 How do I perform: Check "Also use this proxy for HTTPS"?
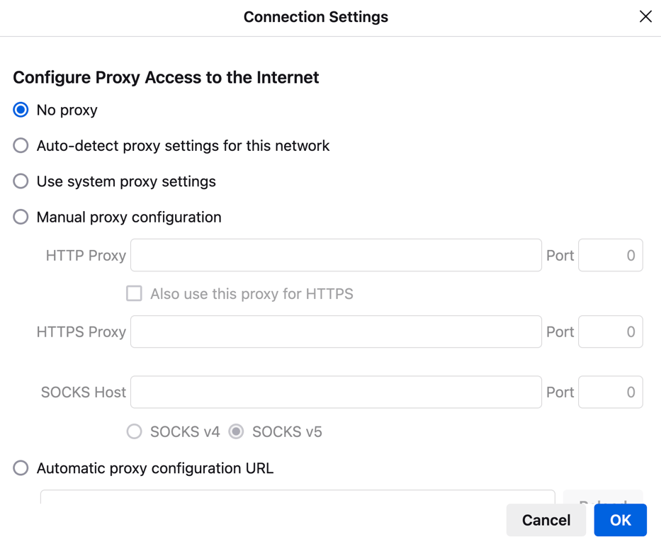click(x=134, y=293)
